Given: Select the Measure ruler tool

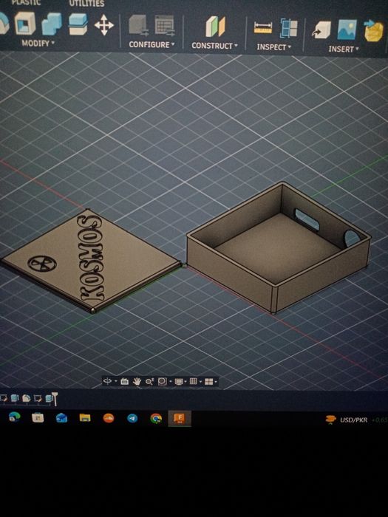Looking at the screenshot, I should click(263, 28).
